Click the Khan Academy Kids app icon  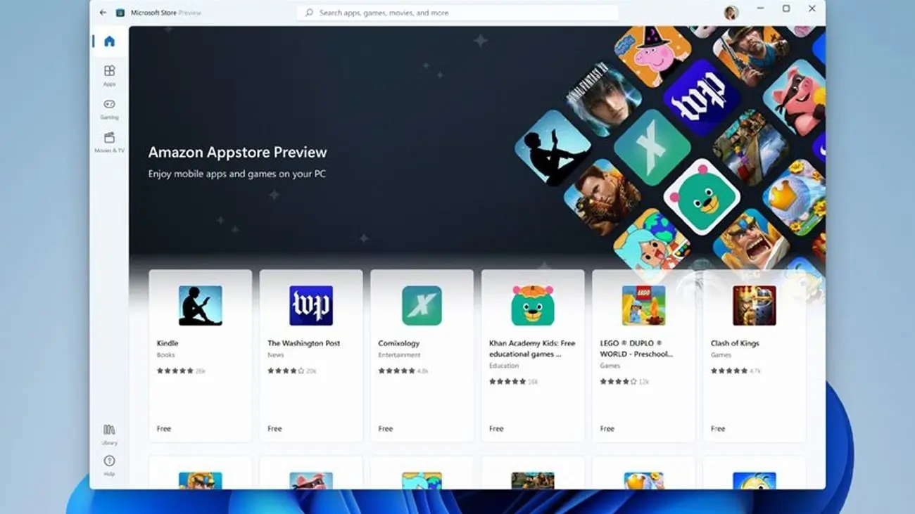pyautogui.click(x=533, y=305)
